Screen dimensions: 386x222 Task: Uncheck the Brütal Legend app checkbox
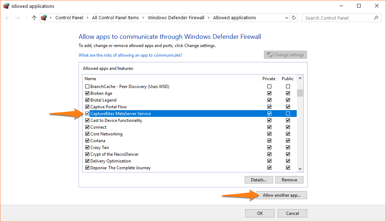pyautogui.click(x=87, y=100)
